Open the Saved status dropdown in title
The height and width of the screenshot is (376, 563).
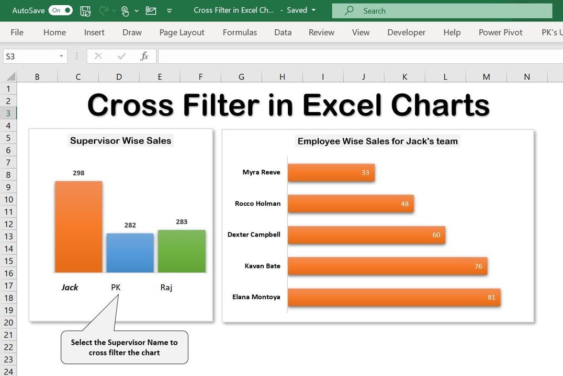pyautogui.click(x=313, y=10)
